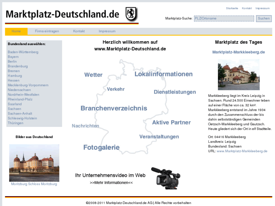This screenshot has height=206, width=275.
Task: Select Thüringen from Bundesland list
Action: click(x=16, y=123)
